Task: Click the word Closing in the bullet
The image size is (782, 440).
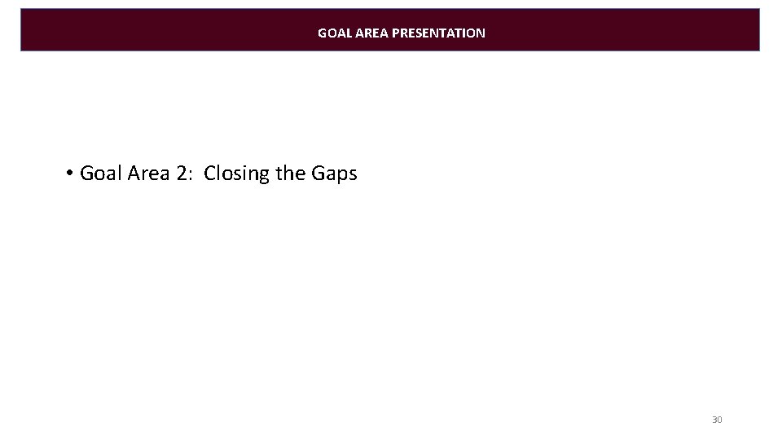Action: click(x=237, y=174)
